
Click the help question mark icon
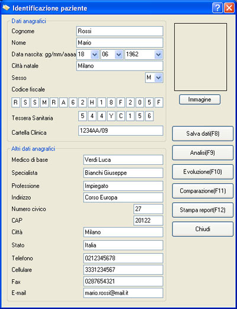pos(217,8)
